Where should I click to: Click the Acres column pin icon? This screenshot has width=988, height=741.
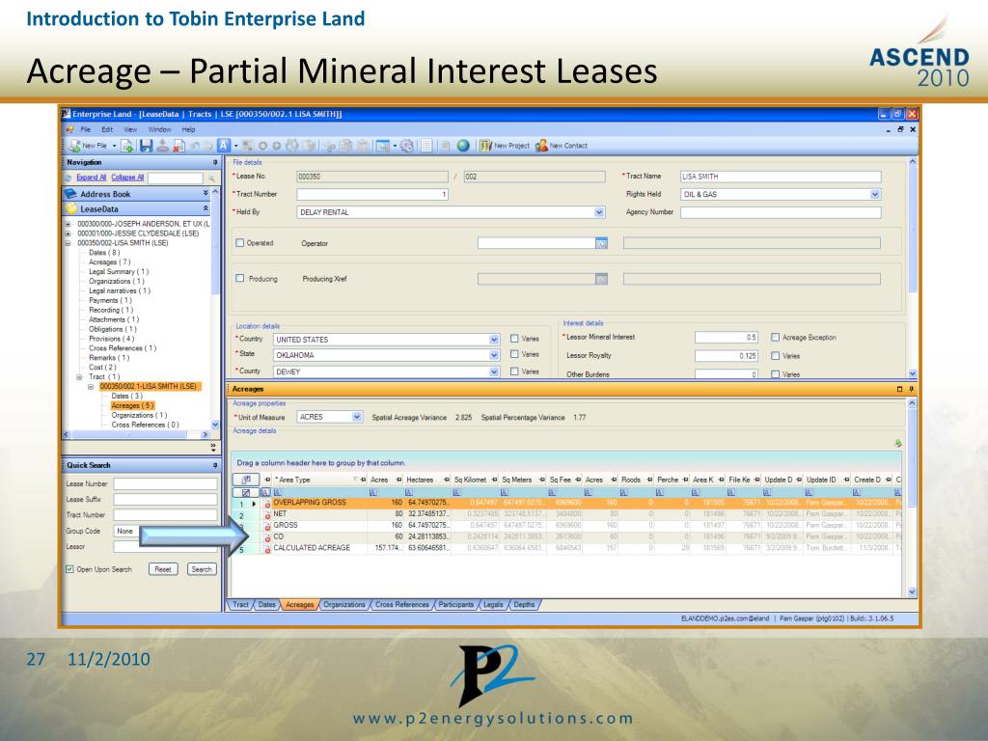pyautogui.click(x=398, y=480)
